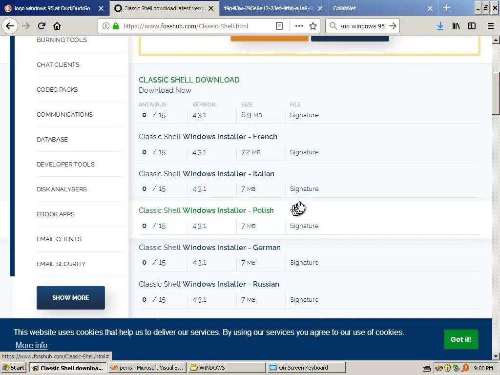This screenshot has width=500, height=375.
Task: Bookmark this page with the star
Action: tap(313, 26)
